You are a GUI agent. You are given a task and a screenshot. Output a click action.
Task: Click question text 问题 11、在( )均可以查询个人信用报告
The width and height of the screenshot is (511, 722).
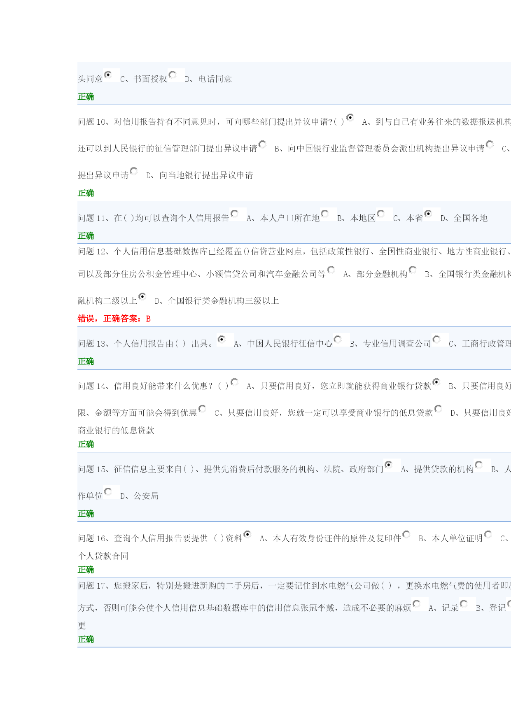[154, 218]
